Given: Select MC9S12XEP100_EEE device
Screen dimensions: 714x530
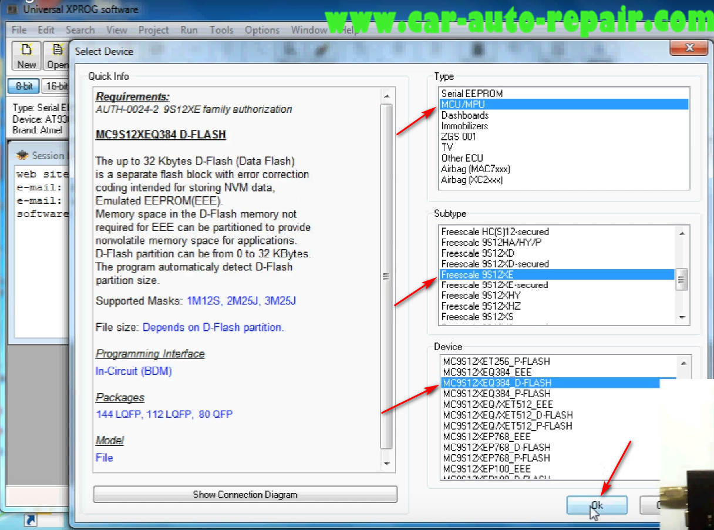Looking at the screenshot, I should tap(551, 469).
